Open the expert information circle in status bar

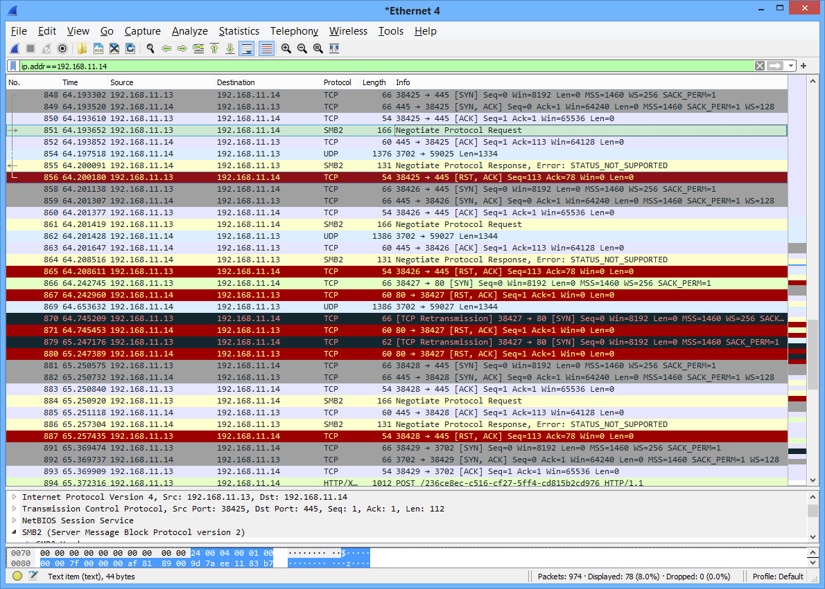click(17, 577)
